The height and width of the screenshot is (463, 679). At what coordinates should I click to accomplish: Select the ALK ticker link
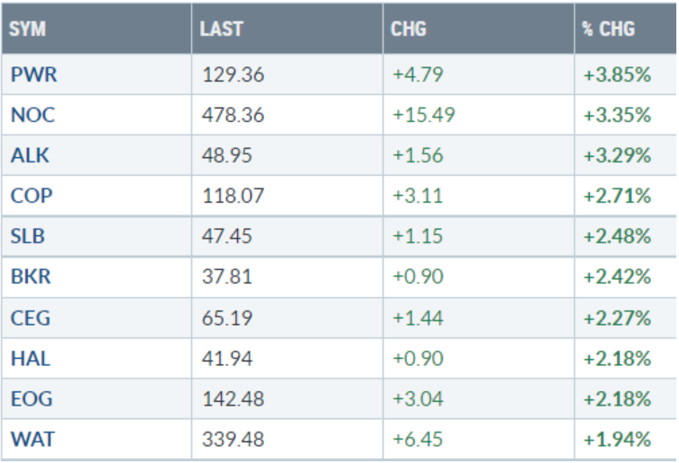30,155
